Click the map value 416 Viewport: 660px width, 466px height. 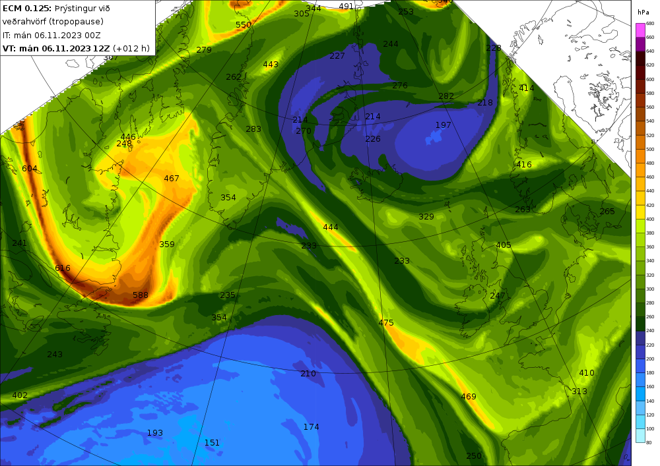pyautogui.click(x=524, y=165)
